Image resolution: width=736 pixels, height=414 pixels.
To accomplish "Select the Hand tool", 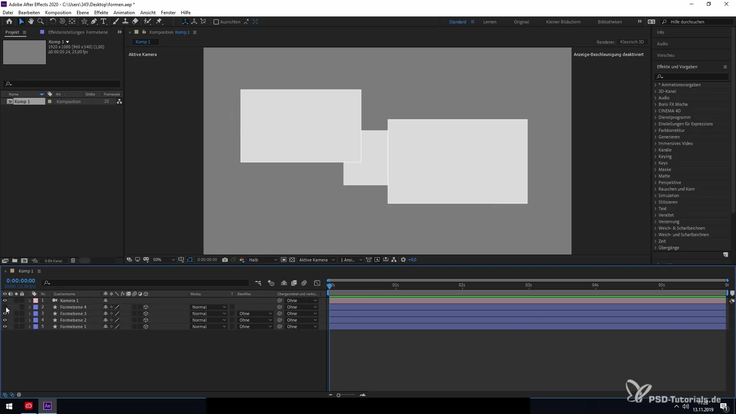I will pyautogui.click(x=31, y=22).
